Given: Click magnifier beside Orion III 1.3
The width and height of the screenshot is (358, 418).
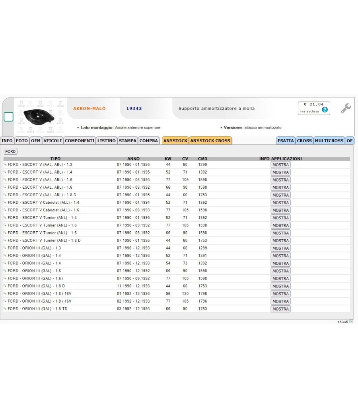Looking at the screenshot, I should 5,248.
